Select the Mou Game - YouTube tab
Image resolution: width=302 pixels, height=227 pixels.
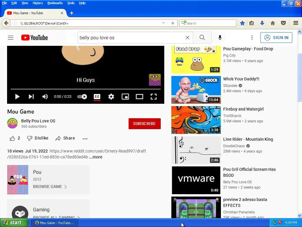click(x=35, y=13)
